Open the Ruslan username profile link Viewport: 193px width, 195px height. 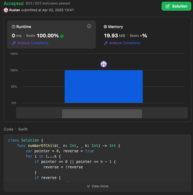15,10
